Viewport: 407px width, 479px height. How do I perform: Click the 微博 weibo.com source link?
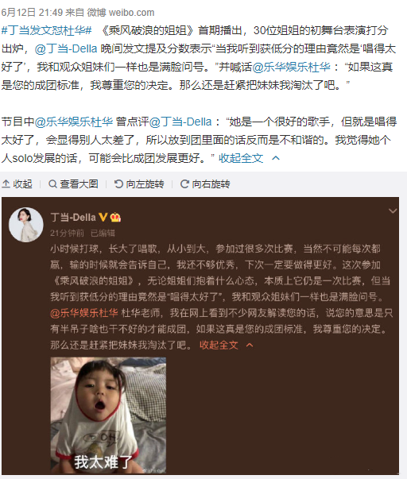pos(121,13)
